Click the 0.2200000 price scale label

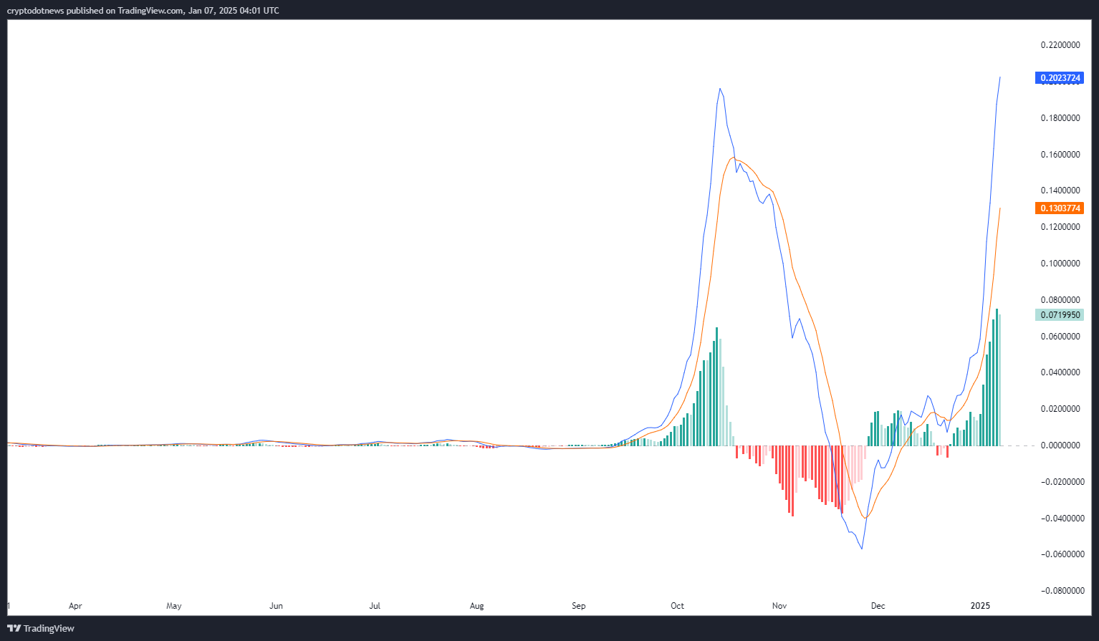[1060, 45]
